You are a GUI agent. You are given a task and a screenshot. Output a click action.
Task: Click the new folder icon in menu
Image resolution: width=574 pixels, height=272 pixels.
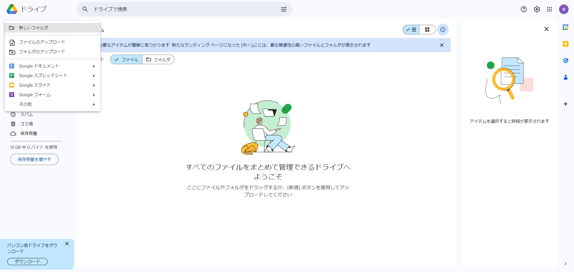pyautogui.click(x=12, y=28)
